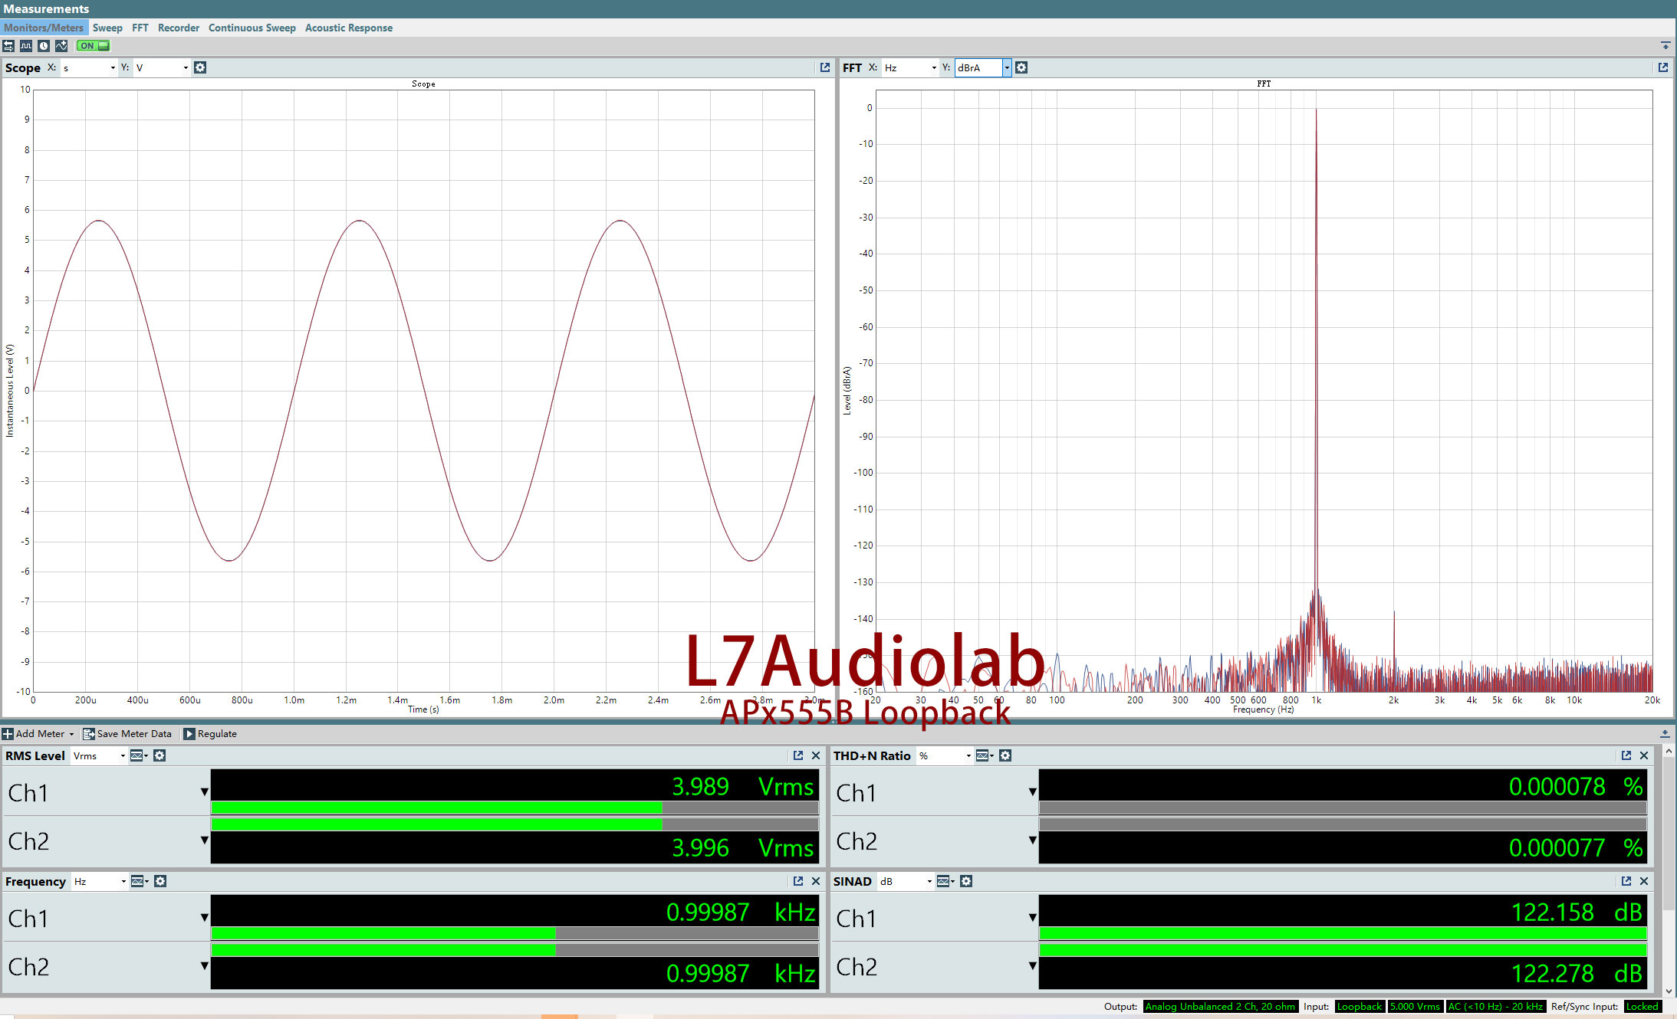
Task: Open SINAD meter gear settings
Action: (966, 881)
